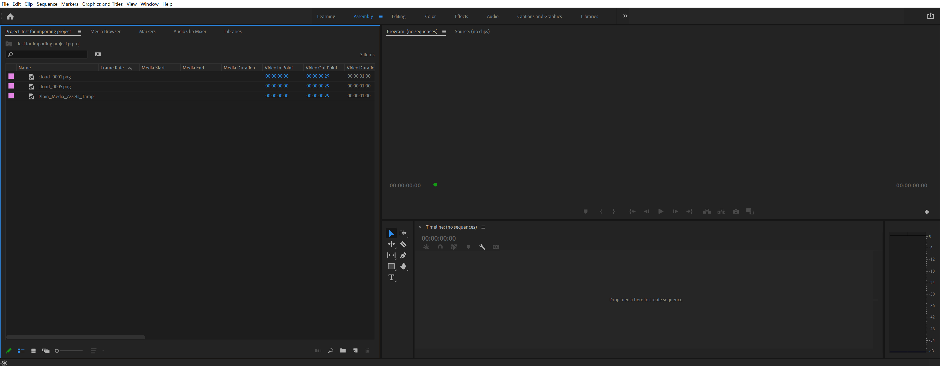Toggle Timeline Add Marker icon

click(468, 247)
